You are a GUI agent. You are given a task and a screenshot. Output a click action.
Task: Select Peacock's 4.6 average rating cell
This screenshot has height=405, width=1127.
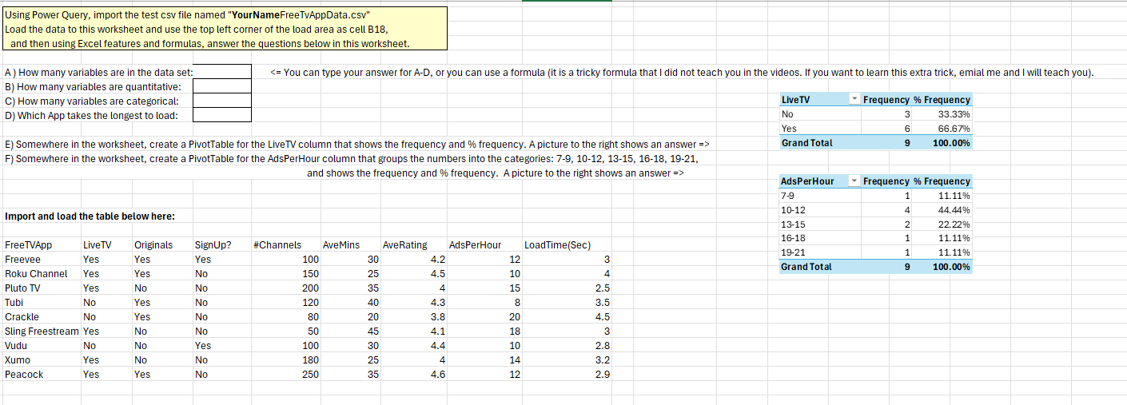tap(415, 375)
